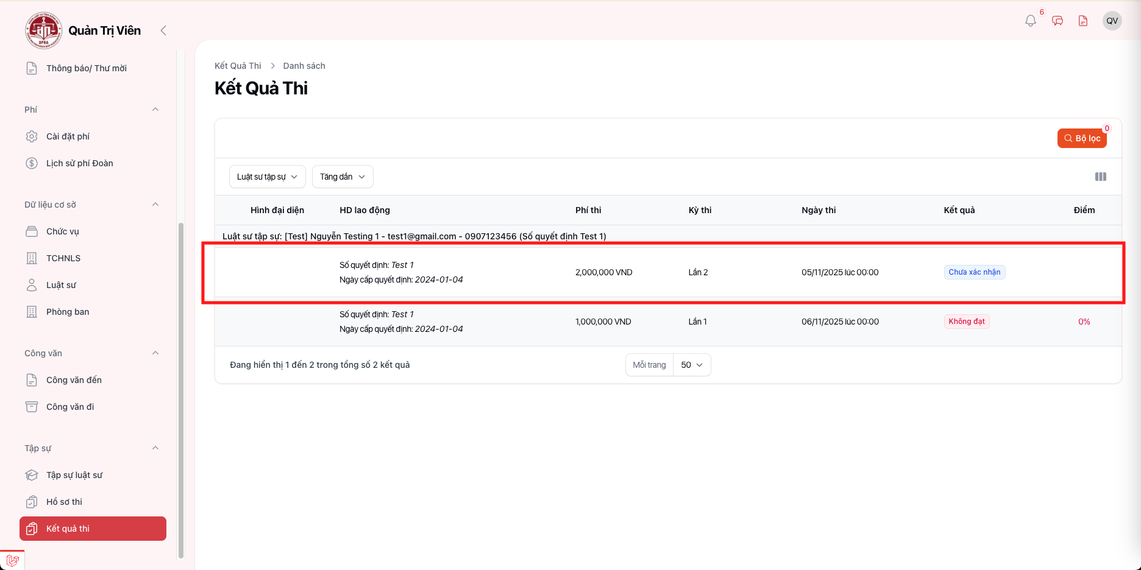Open Cài đặt phí in the sidebar
Image resolution: width=1141 pixels, height=570 pixels.
click(68, 136)
